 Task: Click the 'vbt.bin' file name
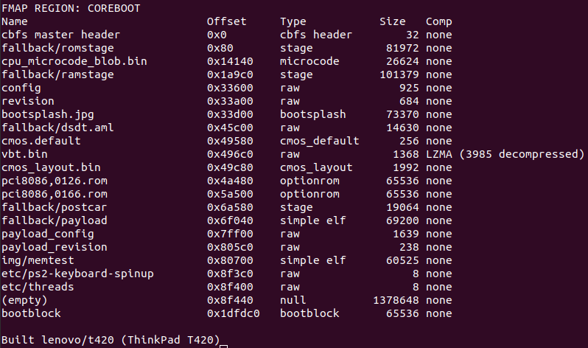[x=24, y=154]
